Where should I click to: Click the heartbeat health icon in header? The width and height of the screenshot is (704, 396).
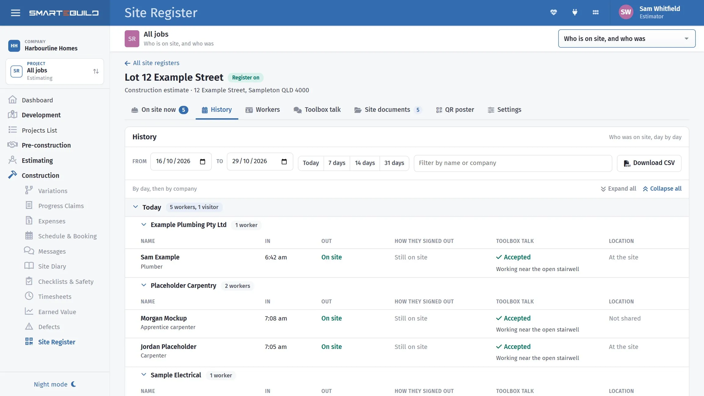tap(553, 13)
